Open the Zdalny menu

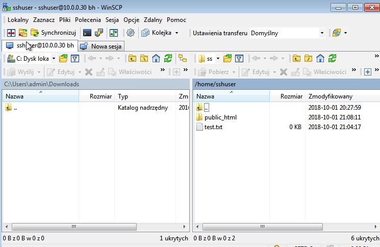[x=153, y=20]
